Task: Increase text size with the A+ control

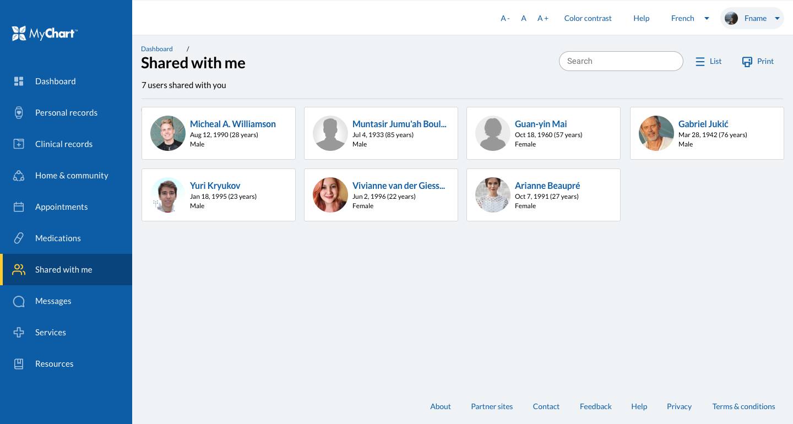Action: pyautogui.click(x=543, y=18)
